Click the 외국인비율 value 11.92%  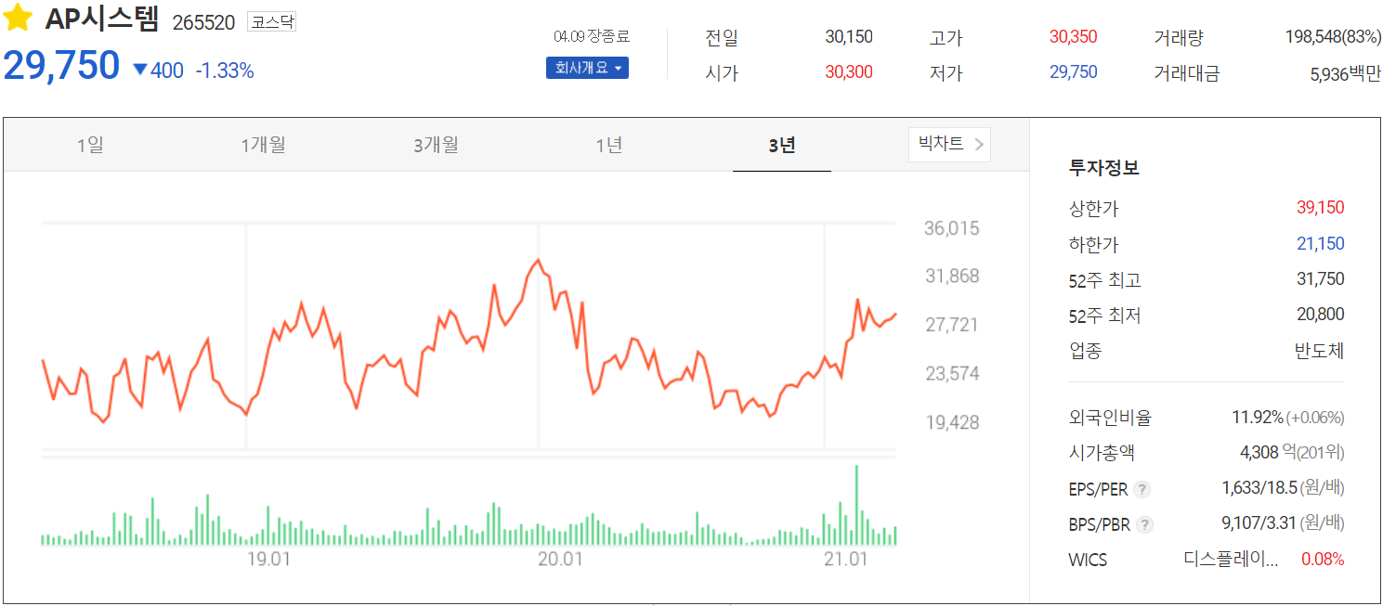(1258, 418)
